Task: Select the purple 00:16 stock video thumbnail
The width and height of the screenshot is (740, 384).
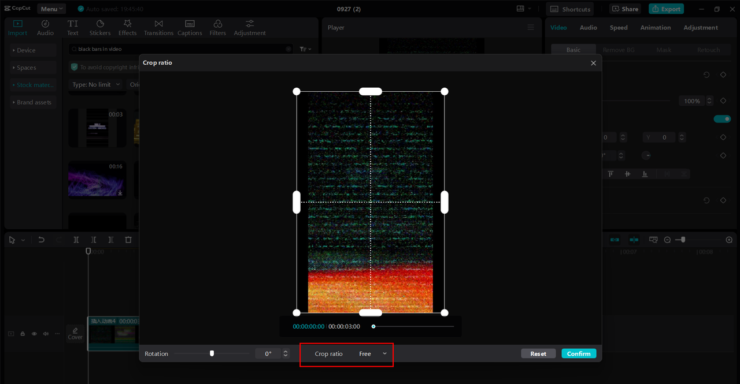Action: pyautogui.click(x=97, y=179)
